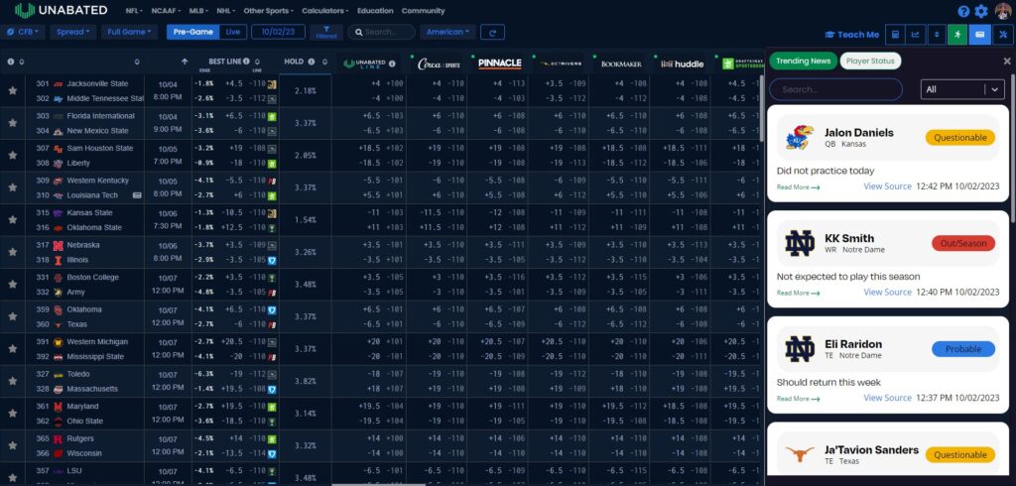Switch to the Trending News tab
Viewport: 1016px width, 486px height.
click(x=804, y=61)
